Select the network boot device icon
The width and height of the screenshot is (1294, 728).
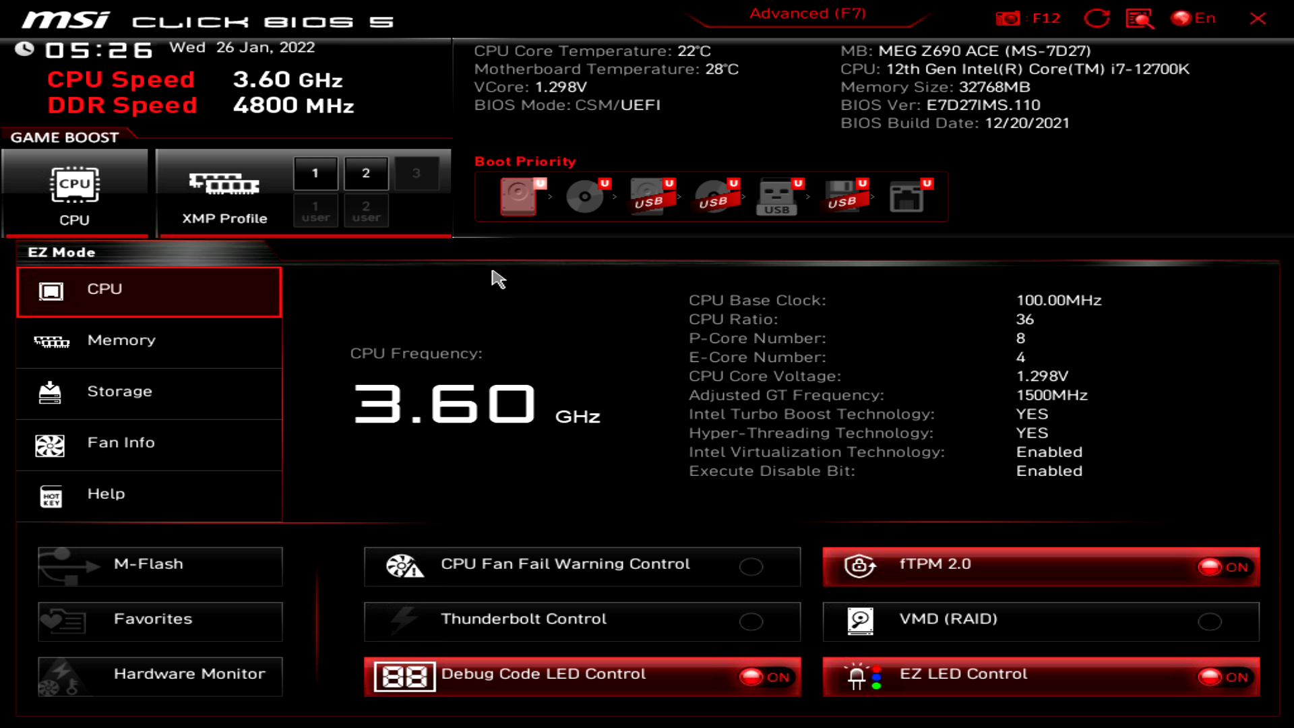tap(906, 197)
